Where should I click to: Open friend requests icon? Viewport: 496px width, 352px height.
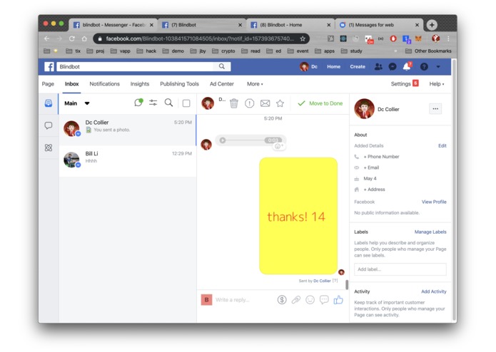[378, 66]
